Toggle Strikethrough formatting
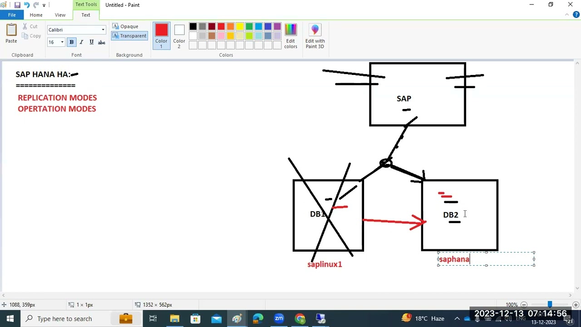The image size is (581, 327). [101, 42]
